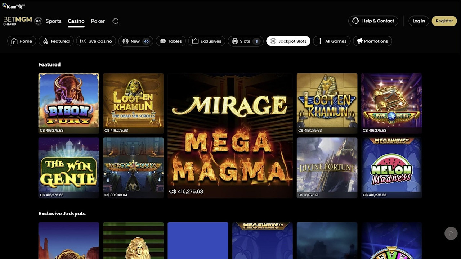
Task: Click the Live Casino cards icon
Action: pos(83,41)
